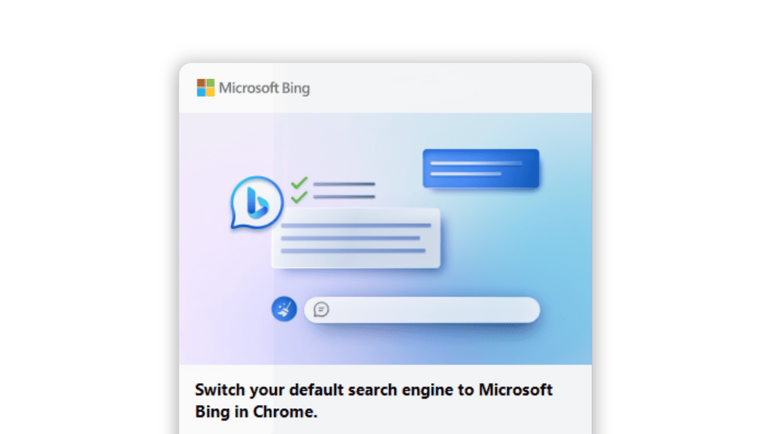771x434 pixels.
Task: Click the shorter line in the blue card
Action: click(x=466, y=174)
